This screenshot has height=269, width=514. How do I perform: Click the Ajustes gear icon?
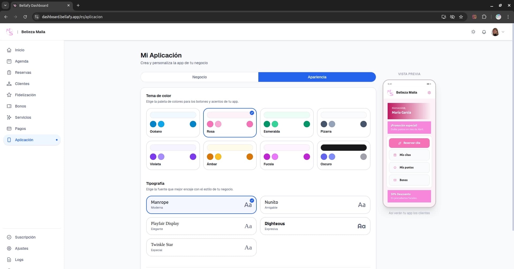coord(9,248)
